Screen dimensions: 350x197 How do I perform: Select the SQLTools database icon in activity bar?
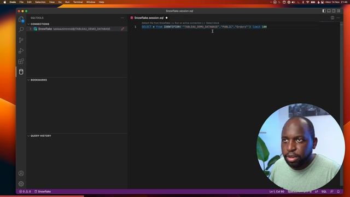tap(21, 72)
